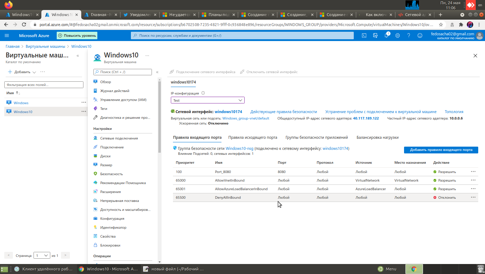The height and width of the screenshot is (274, 485).
Task: Open more options for Windows VM row
Action: pos(84,102)
